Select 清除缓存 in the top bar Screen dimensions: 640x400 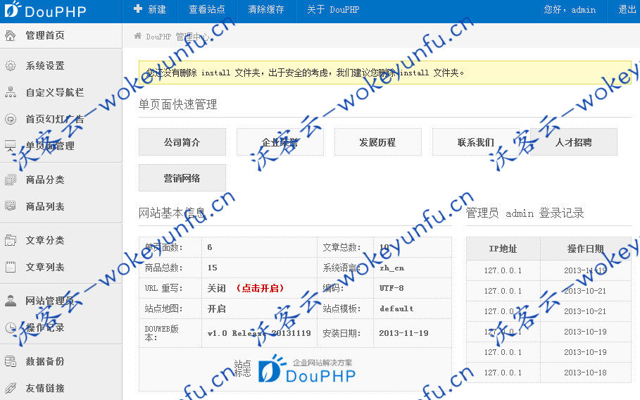266,9
